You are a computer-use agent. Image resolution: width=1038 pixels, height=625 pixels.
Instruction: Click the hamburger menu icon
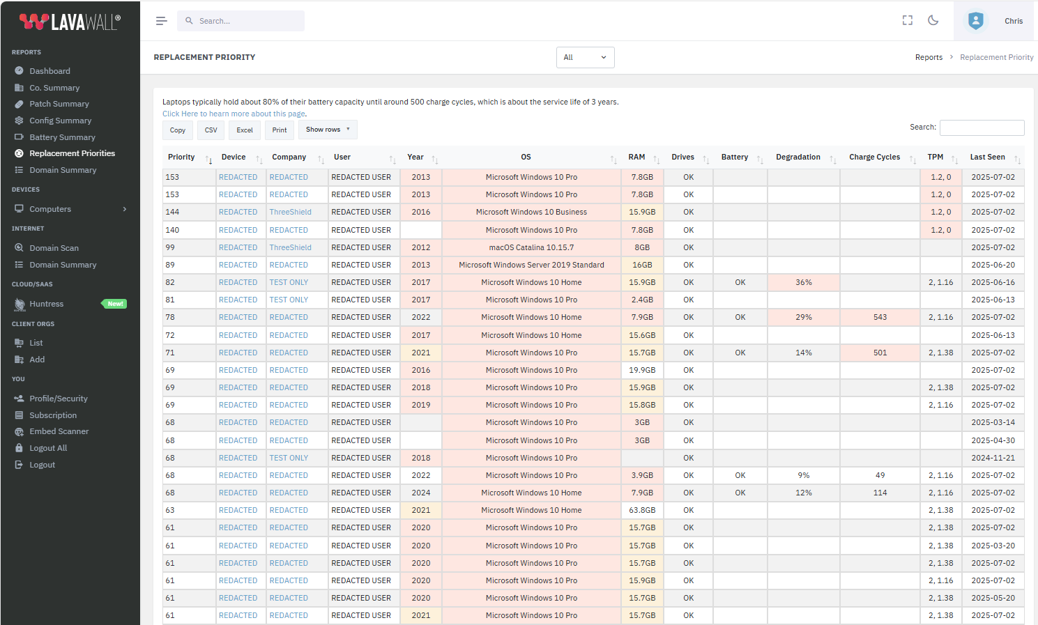161,21
